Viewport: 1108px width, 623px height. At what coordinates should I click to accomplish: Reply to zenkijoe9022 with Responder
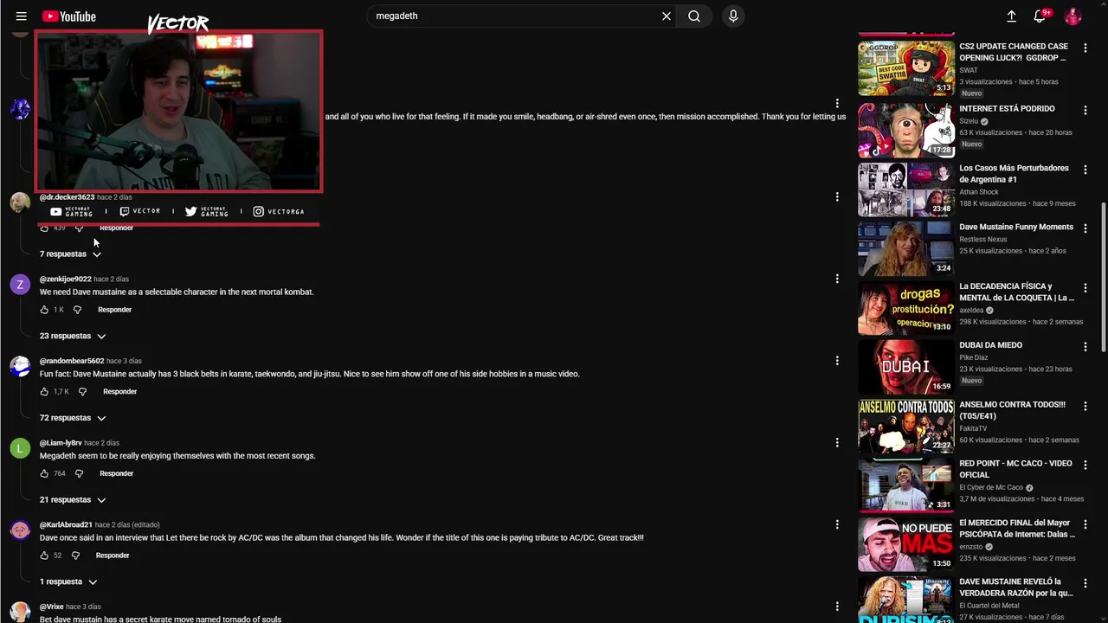(115, 310)
